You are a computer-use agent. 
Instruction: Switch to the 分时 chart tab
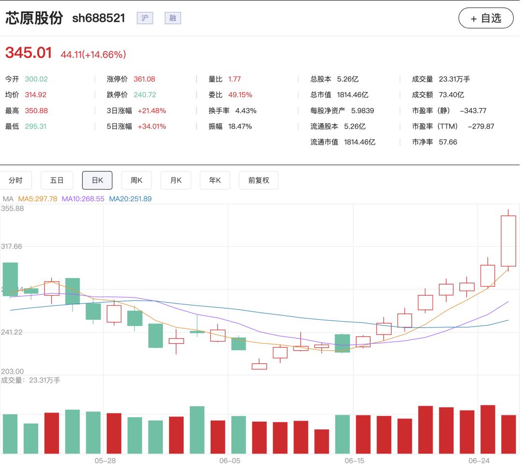click(15, 180)
